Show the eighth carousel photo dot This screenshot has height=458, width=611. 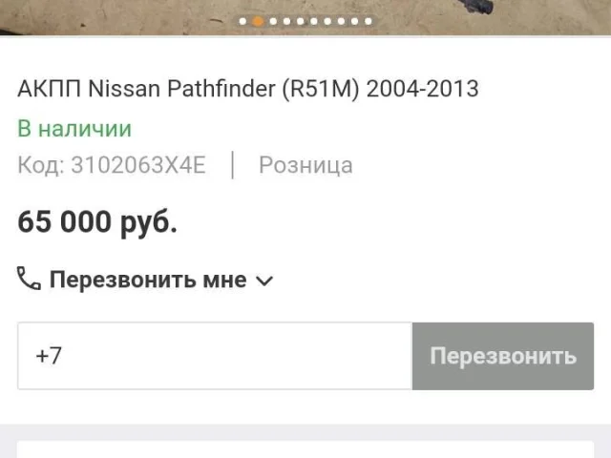[341, 21]
